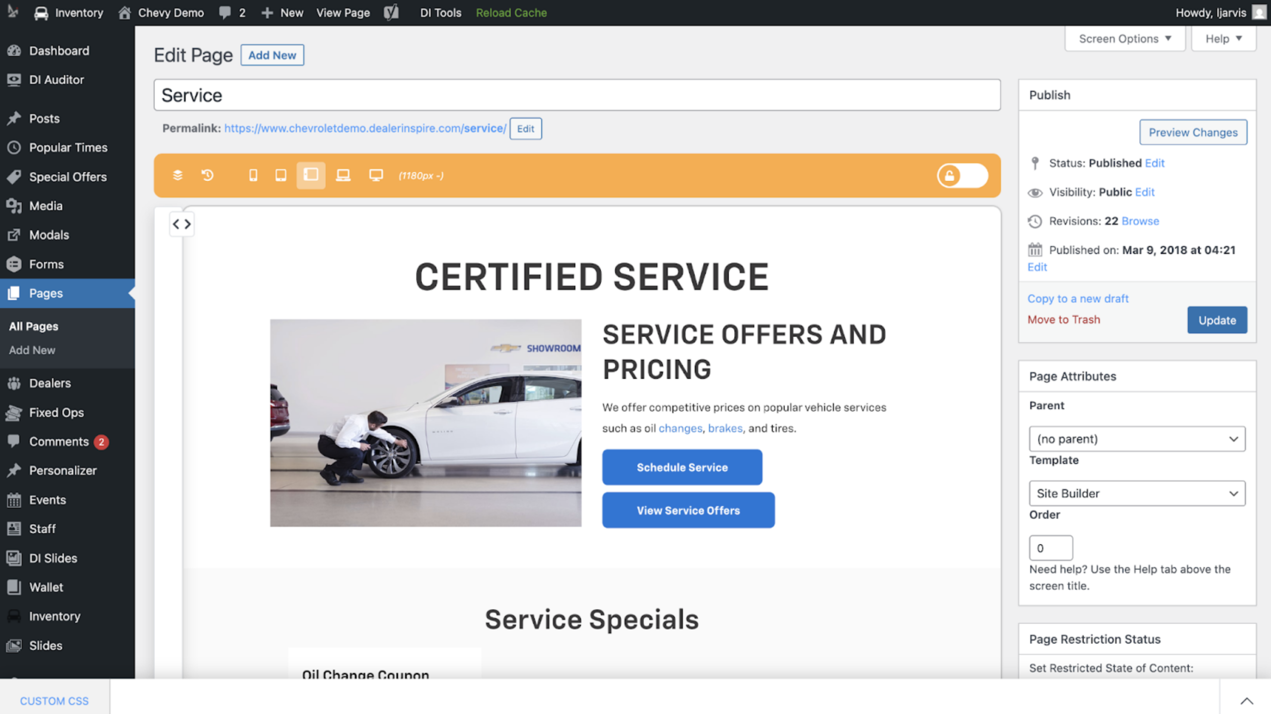Expand the Custom CSS panel chevron

coord(1247,701)
